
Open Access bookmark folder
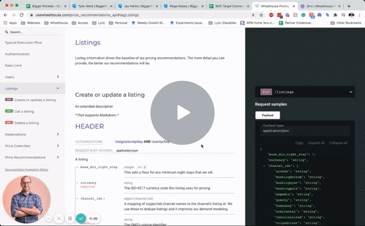pos(80,23)
